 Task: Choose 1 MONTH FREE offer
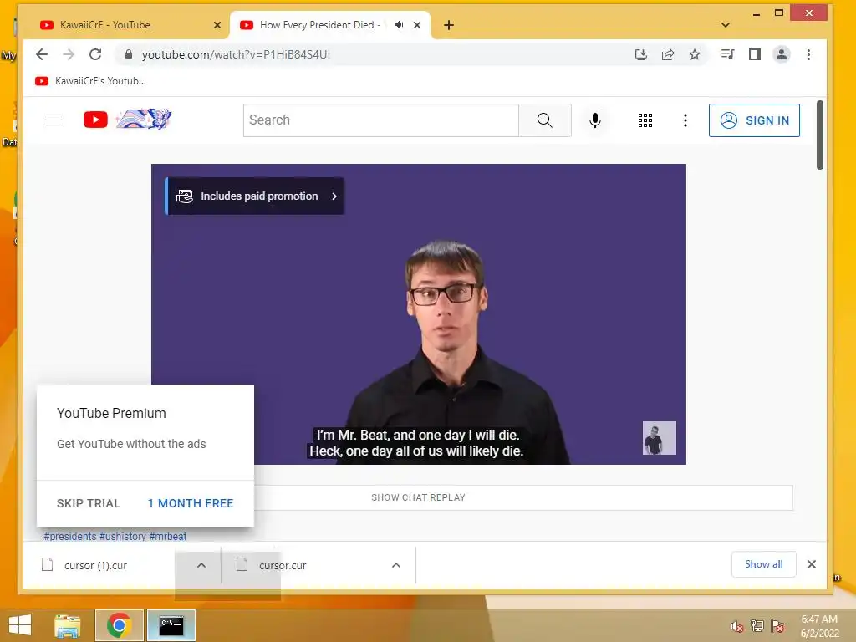pos(191,503)
